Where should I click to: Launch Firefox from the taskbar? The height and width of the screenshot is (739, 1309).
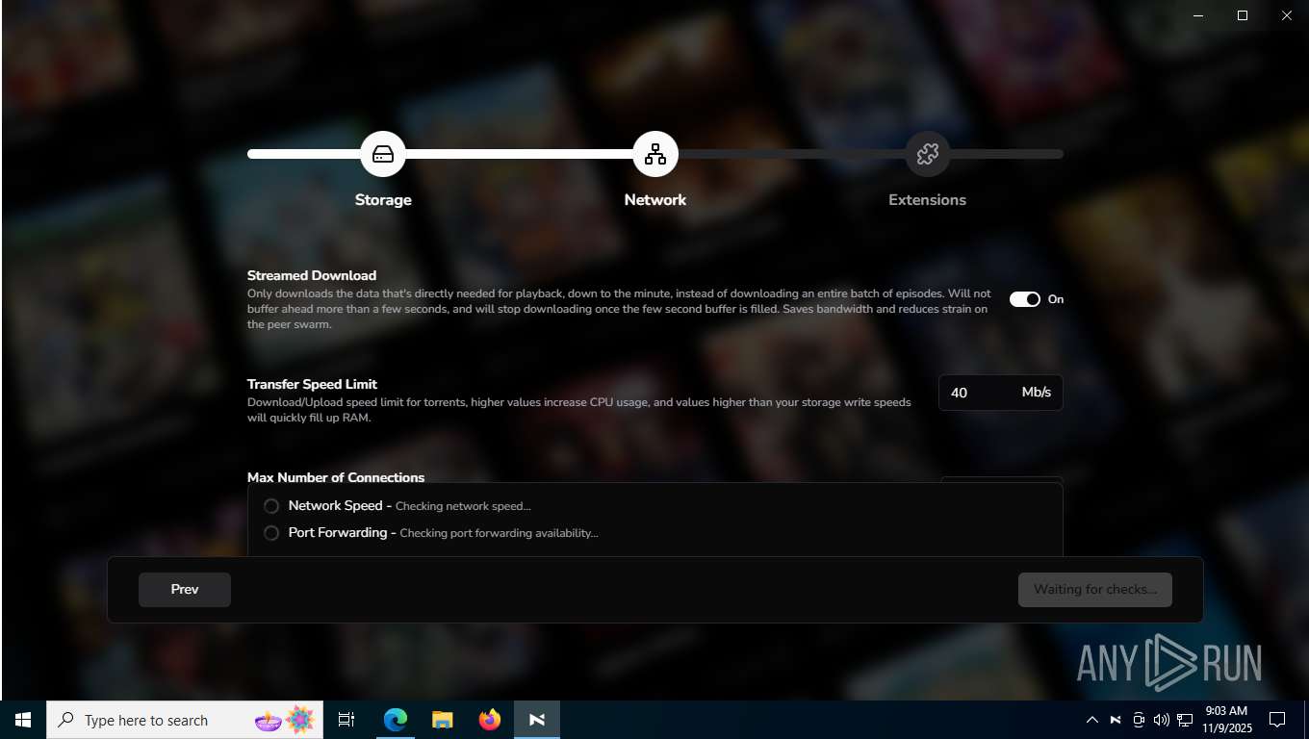tap(490, 720)
